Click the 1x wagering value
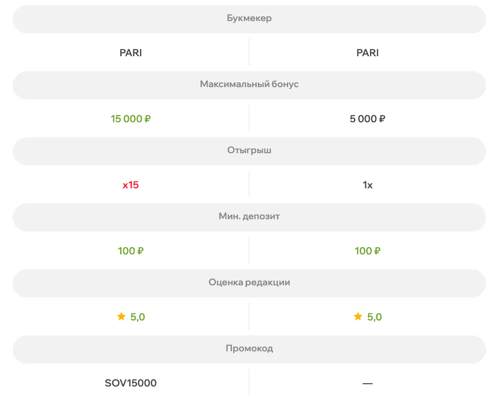Screen dimensions: 493x401 click(368, 185)
